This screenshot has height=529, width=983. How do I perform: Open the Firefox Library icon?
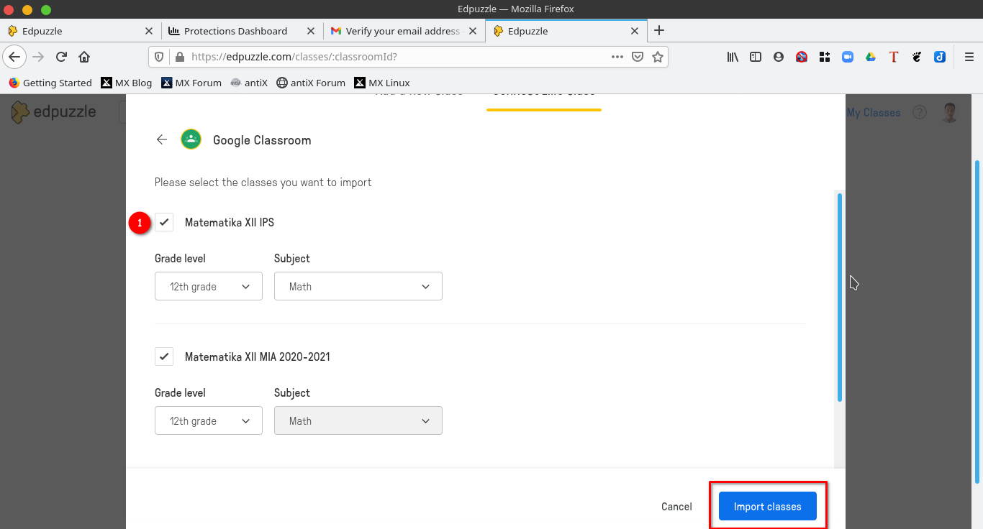click(x=733, y=57)
